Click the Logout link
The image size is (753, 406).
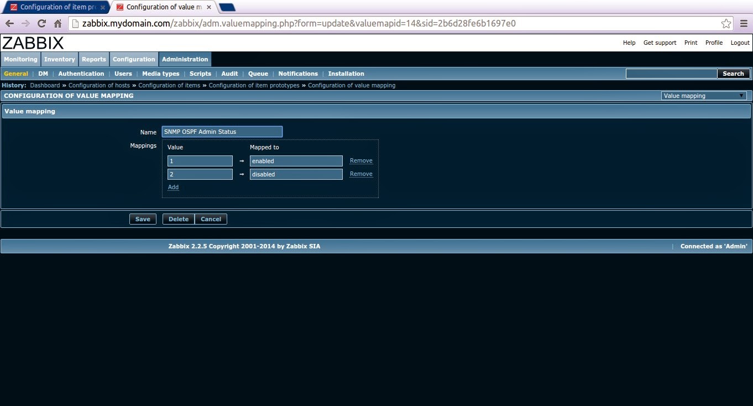(x=740, y=43)
